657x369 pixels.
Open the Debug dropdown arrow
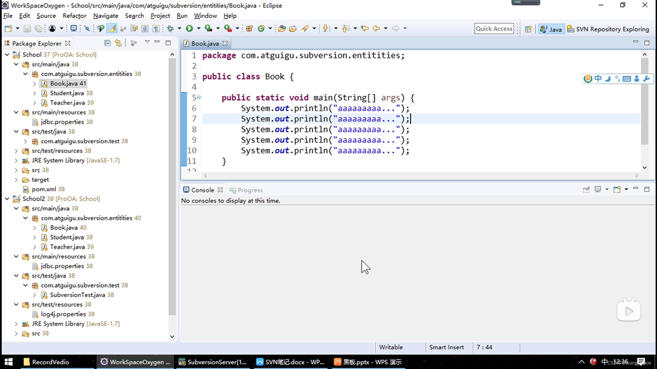click(179, 28)
